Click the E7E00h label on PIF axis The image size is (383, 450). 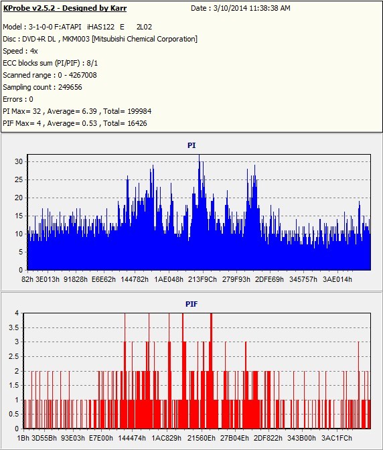click(101, 438)
